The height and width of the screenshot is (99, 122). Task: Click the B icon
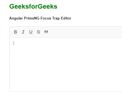coord(16,32)
